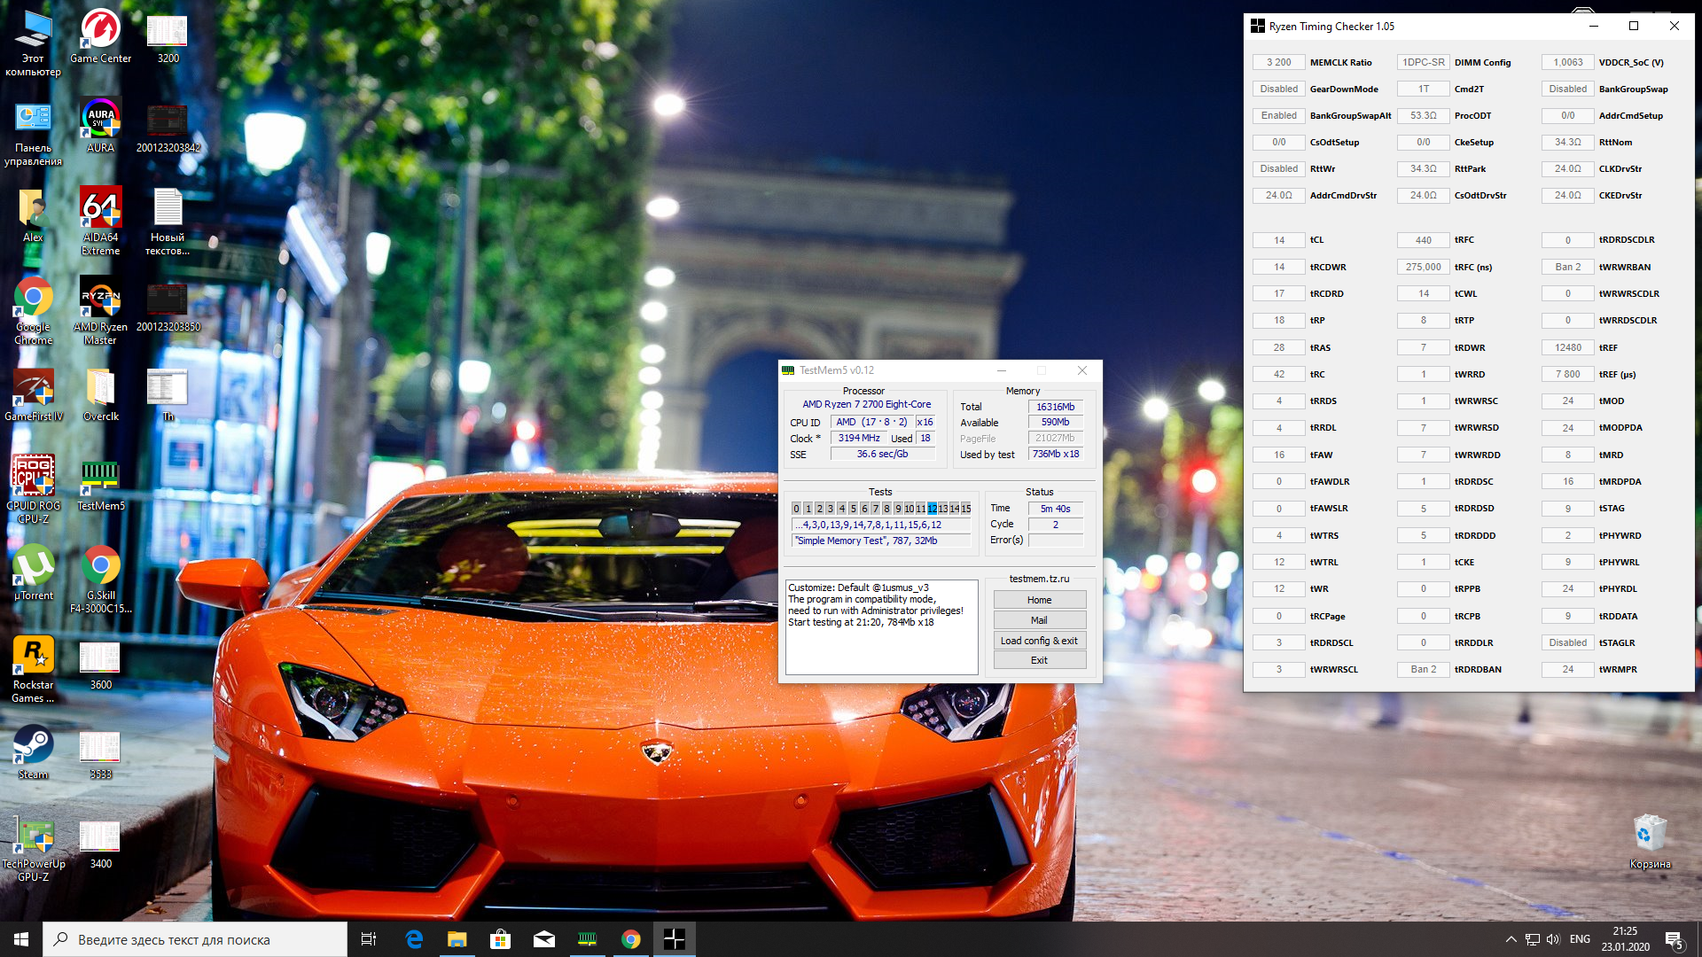Show hidden tray icons chevron
This screenshot has height=957, width=1702.
click(x=1511, y=939)
